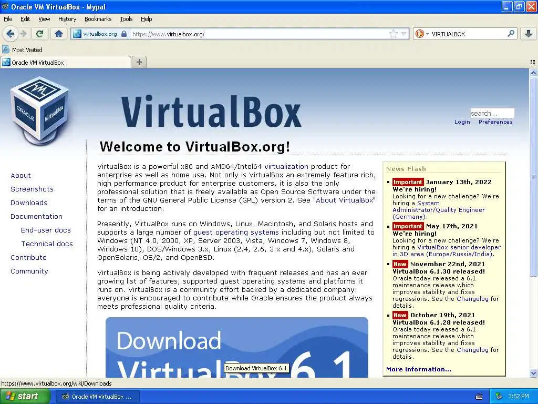Viewport: 538px width, 404px height.
Task: Click the magnifier search icon
Action: 511,34
